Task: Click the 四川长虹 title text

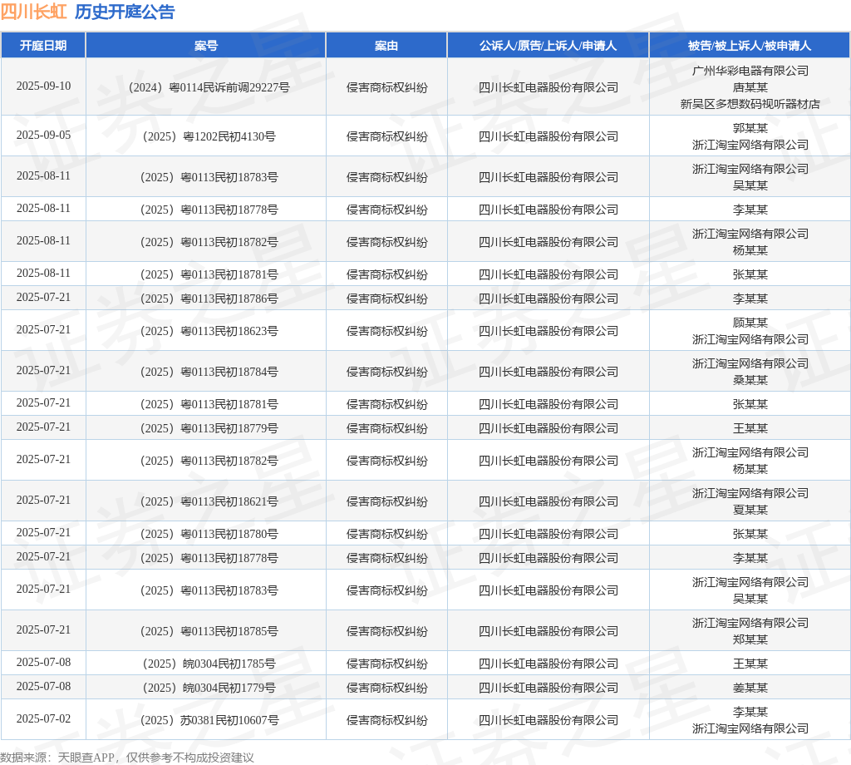Action: 33,12
